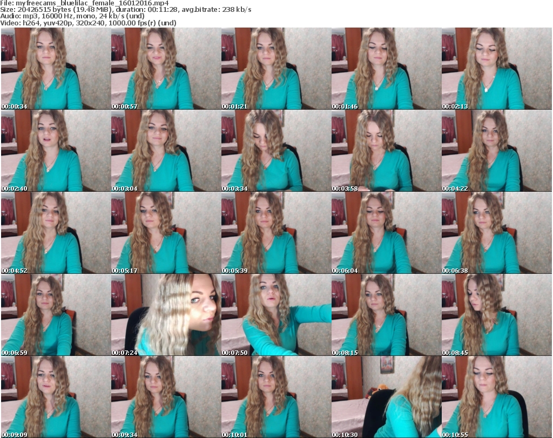Click the Video h264 info line
The image size is (553, 438).
88,23
